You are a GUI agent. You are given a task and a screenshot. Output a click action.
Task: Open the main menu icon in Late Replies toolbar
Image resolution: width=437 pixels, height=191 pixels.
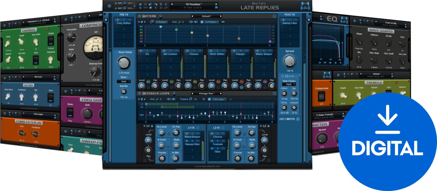pyautogui.click(x=140, y=4)
